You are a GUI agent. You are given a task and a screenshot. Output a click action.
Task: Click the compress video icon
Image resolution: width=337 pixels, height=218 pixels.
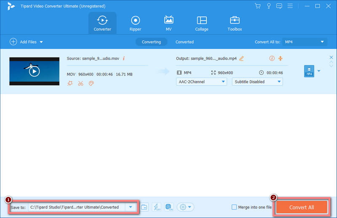pyautogui.click(x=281, y=58)
